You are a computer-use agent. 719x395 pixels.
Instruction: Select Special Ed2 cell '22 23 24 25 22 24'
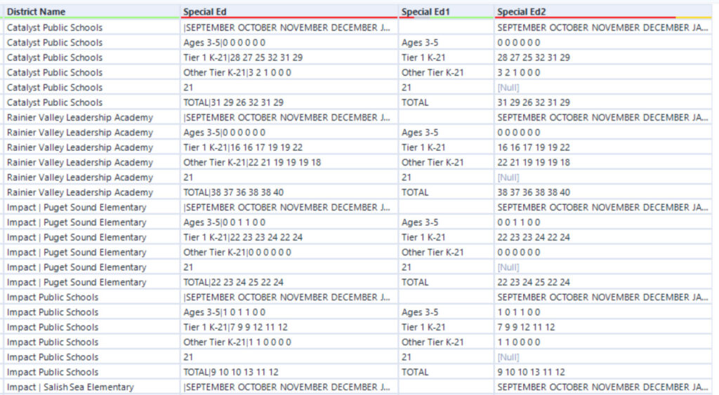point(603,282)
